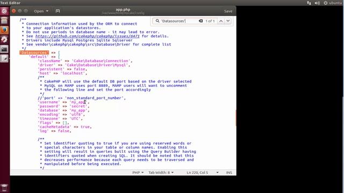Open the Terminal from the dock
Image resolution: width=344 pixels, height=193 pixels.
(x=4, y=49)
